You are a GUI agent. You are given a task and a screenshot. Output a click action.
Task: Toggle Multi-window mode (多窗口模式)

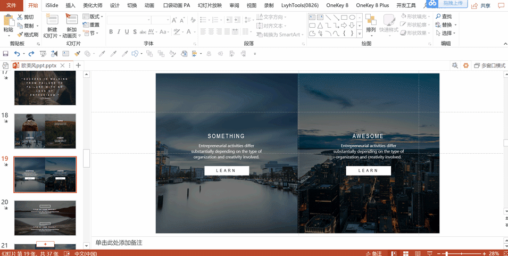489,65
